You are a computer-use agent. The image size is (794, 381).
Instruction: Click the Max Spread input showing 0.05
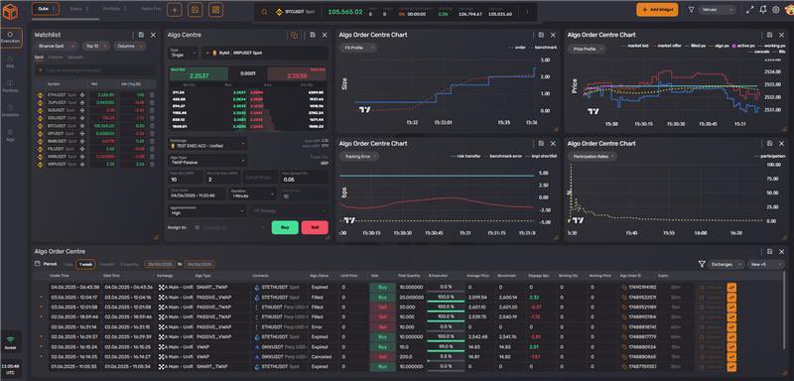pos(304,177)
